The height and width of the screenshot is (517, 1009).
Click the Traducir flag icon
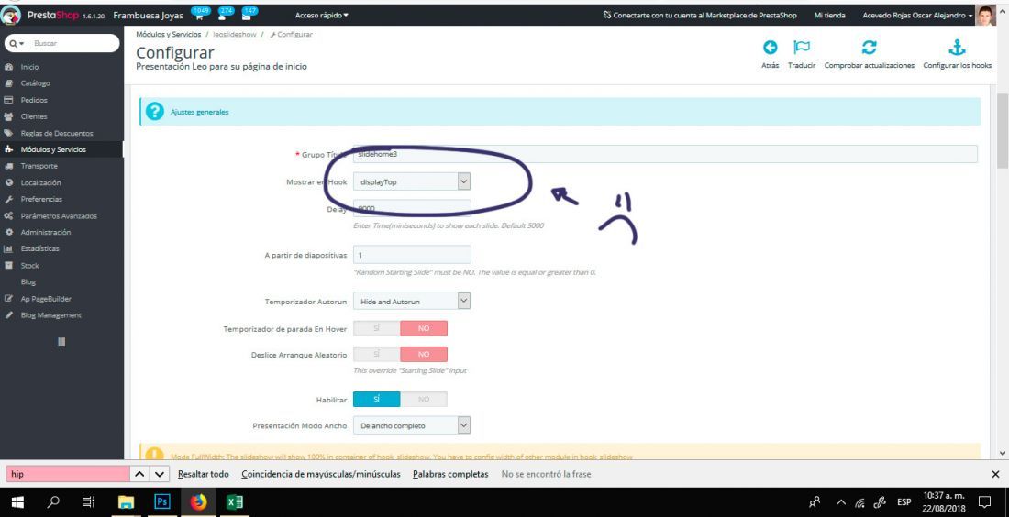pos(801,48)
